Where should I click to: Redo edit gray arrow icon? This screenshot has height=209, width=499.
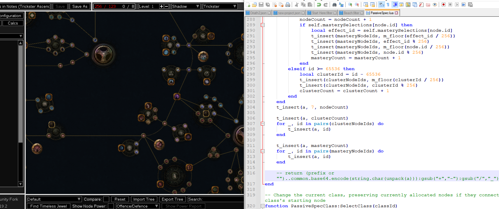coord(326,5)
